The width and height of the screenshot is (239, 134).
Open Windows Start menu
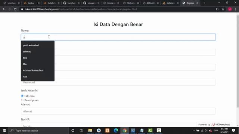click(4, 131)
